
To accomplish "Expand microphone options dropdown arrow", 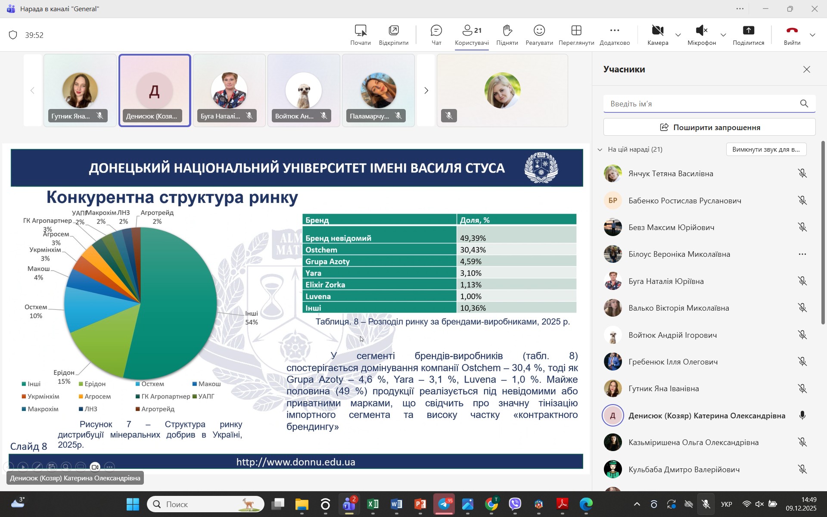I will coord(723,35).
